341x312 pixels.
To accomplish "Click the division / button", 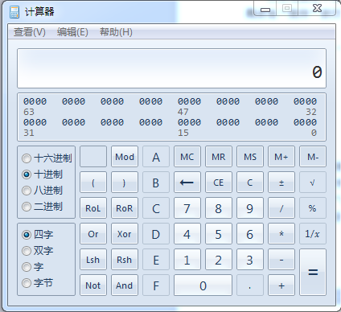I will (281, 208).
